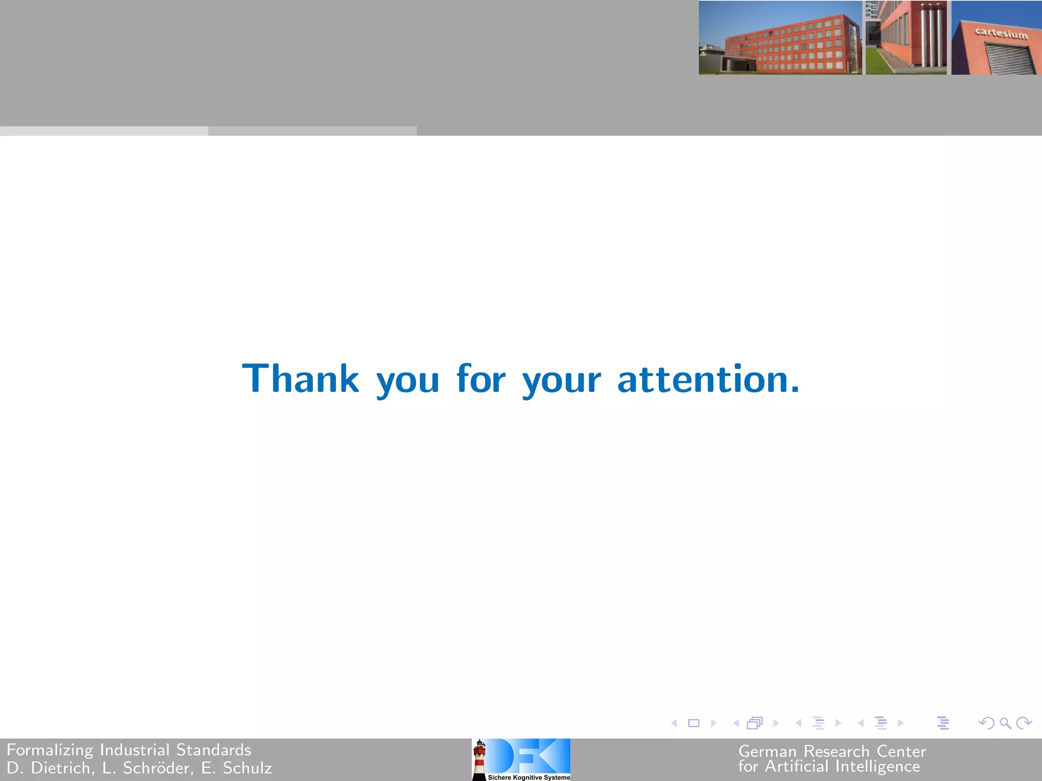Click the single rectangle slide icon

coord(693,723)
